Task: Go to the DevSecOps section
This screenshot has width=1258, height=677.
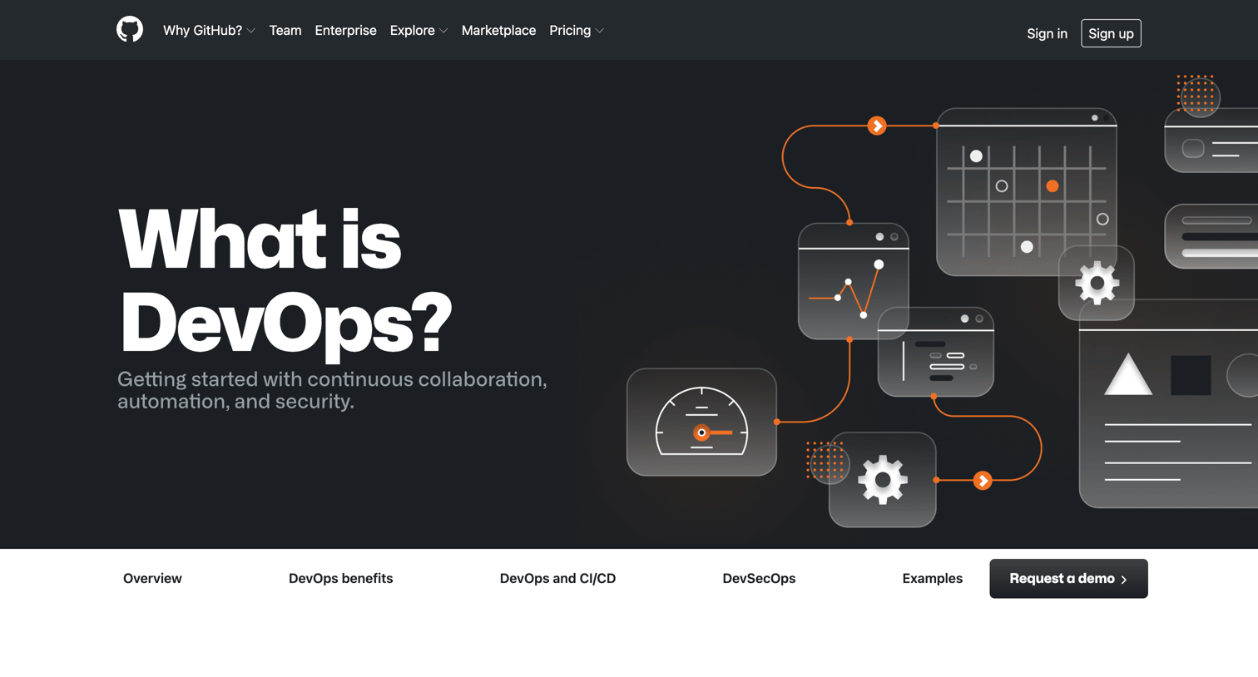Action: coord(759,579)
